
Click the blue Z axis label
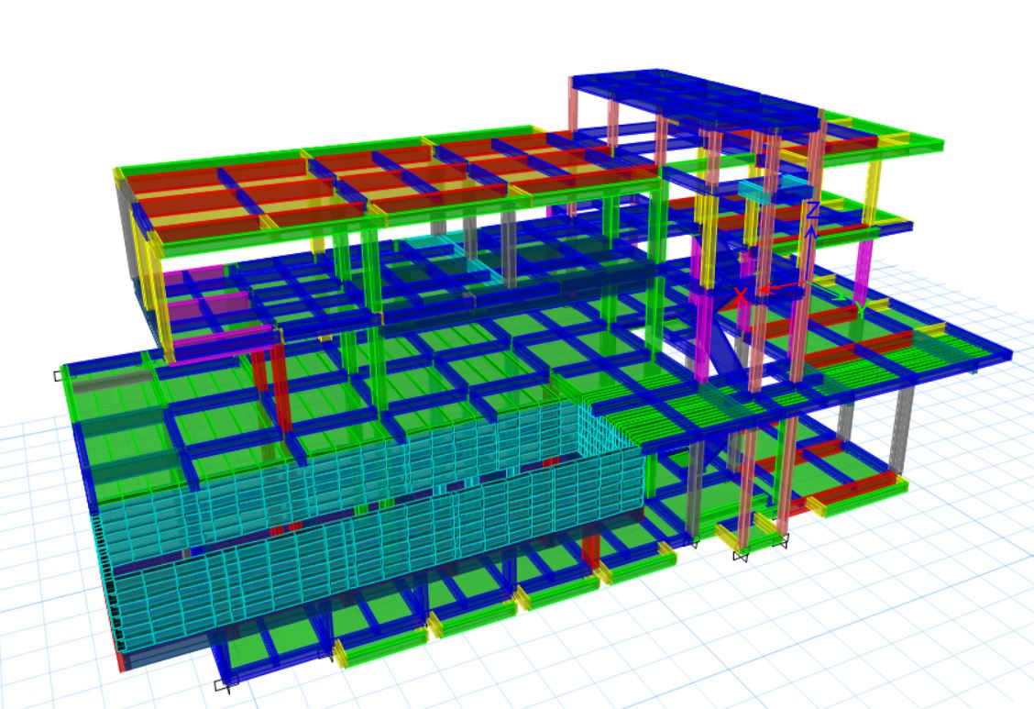click(812, 210)
